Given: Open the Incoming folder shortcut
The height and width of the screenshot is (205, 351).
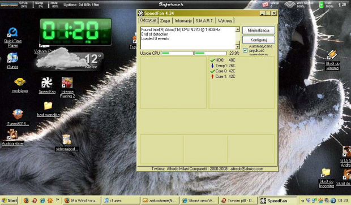Looking at the screenshot, I should [x=326, y=178].
